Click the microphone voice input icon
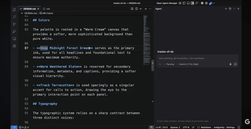This screenshot has height=129, width=251. 230,64
